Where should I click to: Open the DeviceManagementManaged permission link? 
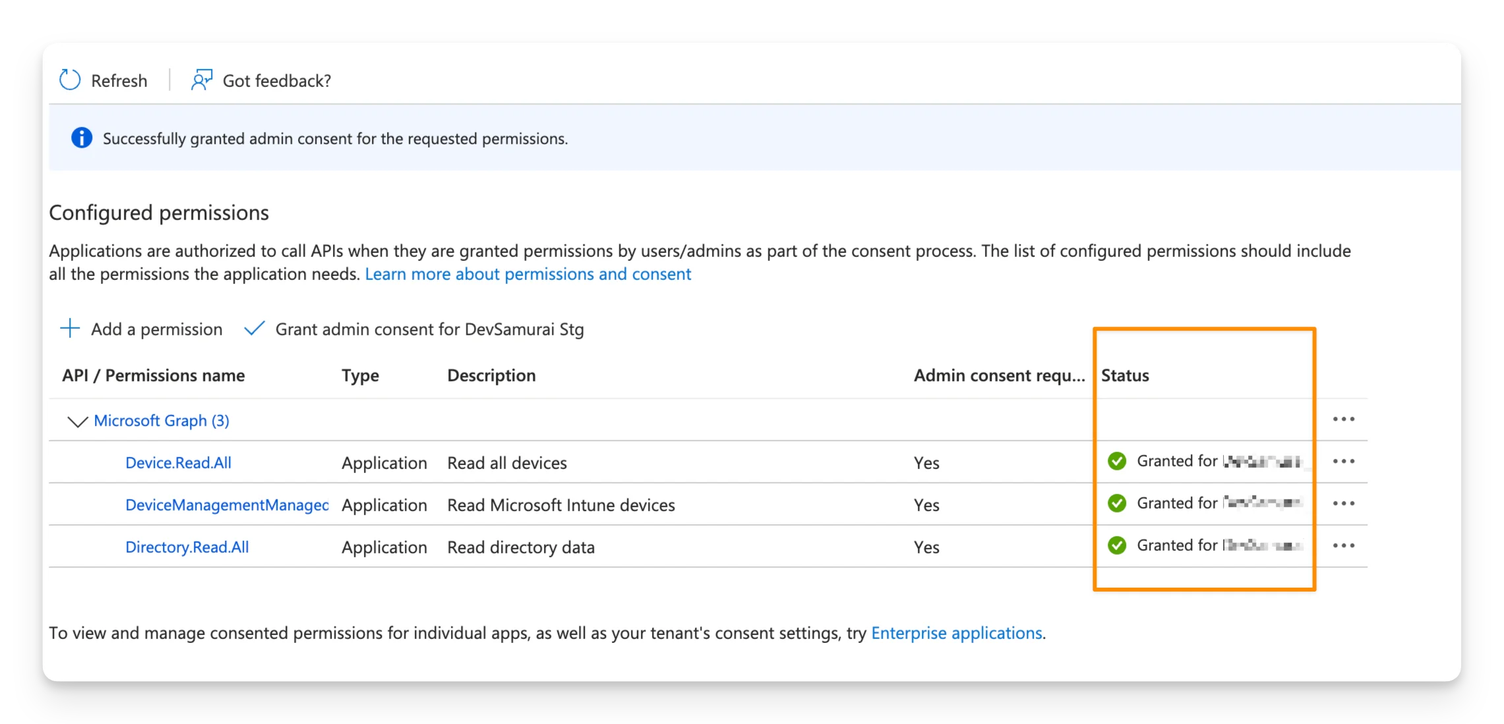[x=227, y=505]
